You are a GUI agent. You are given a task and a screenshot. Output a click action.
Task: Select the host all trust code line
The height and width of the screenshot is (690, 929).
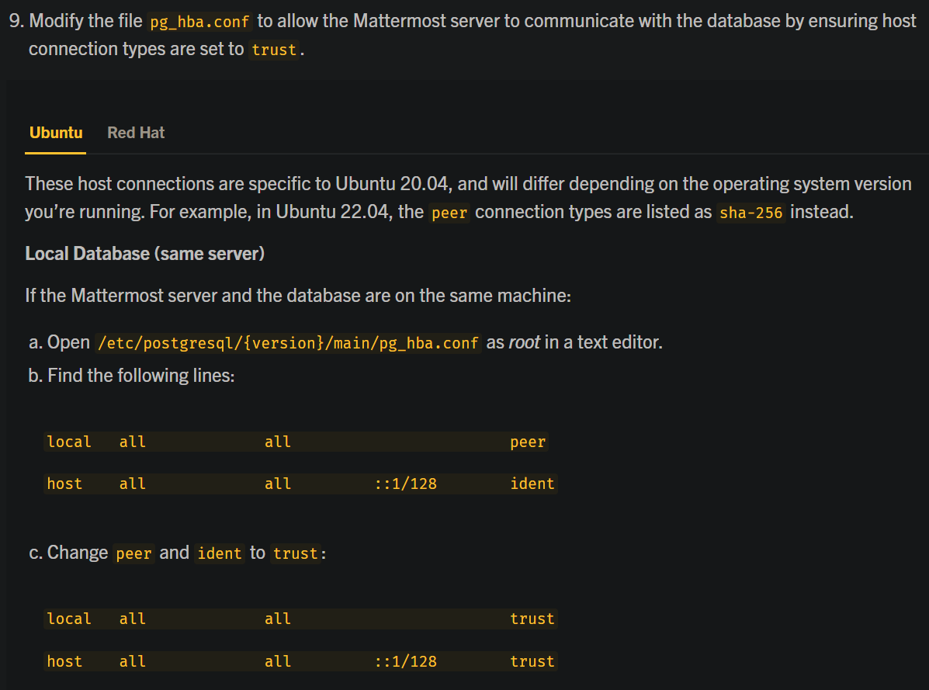tap(301, 661)
